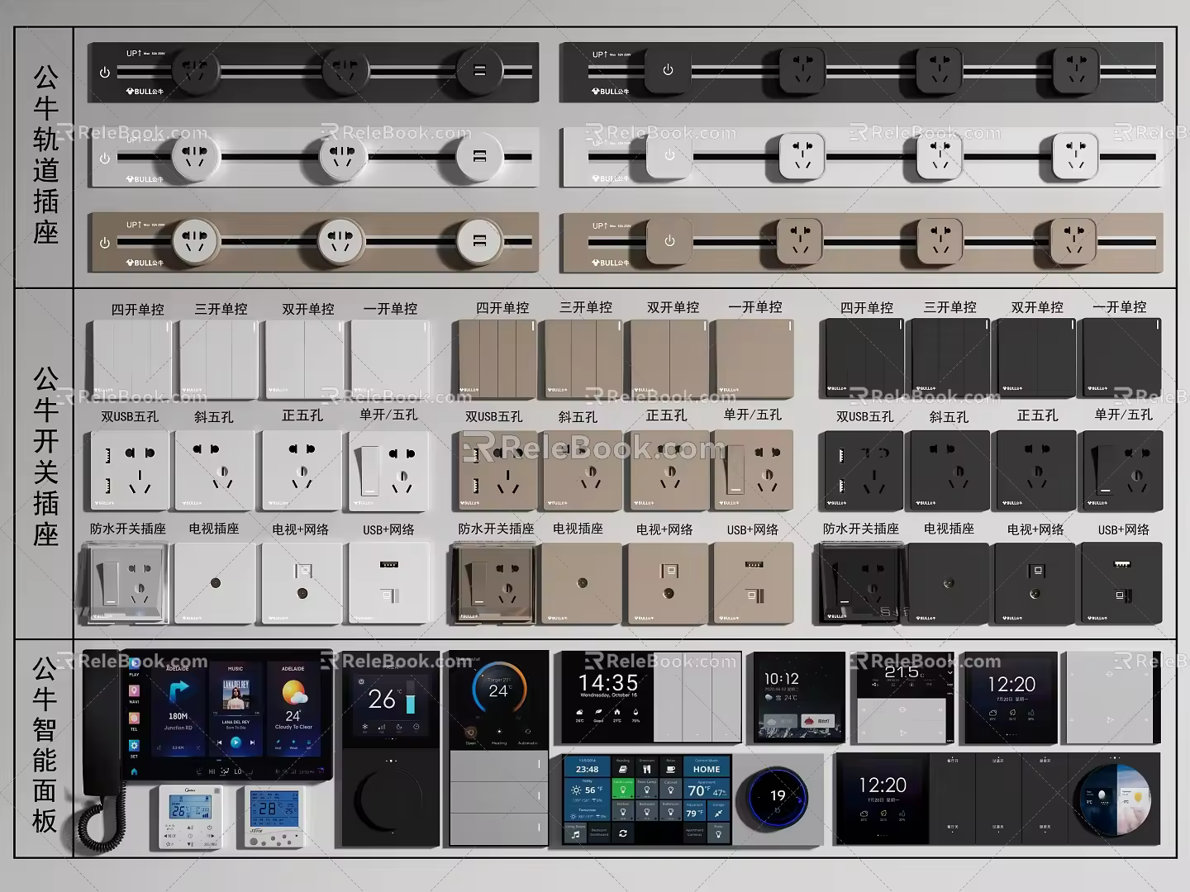Viewport: 1190px width, 892px height.
Task: Click 防水开关插座 label in beige group
Action: tap(496, 529)
